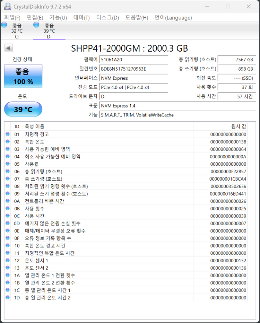260x323 pixels.
Task: Switch to the D: drive tab at 39 °C
Action: pyautogui.click(x=49, y=31)
